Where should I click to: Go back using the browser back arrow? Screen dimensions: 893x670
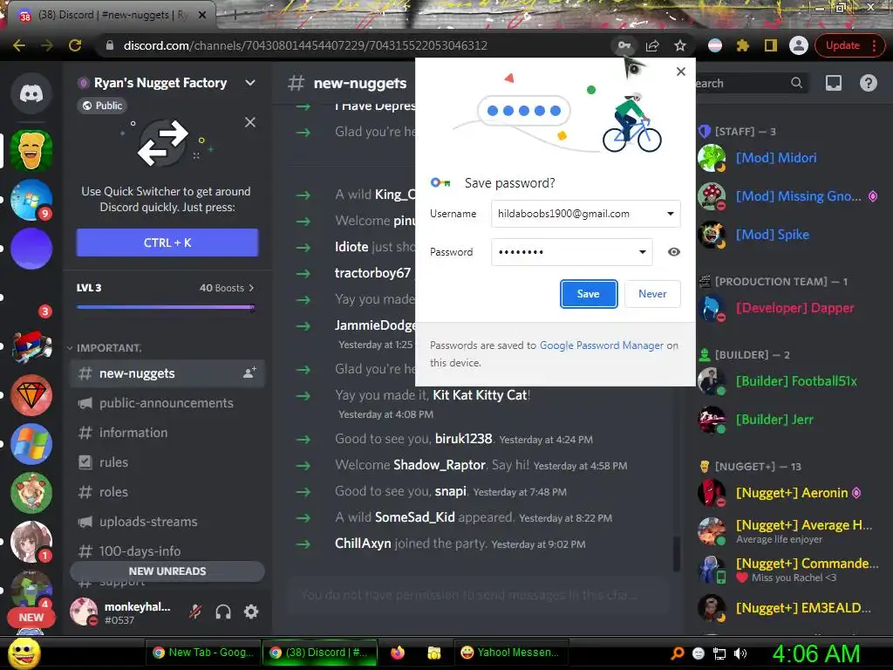pyautogui.click(x=19, y=45)
